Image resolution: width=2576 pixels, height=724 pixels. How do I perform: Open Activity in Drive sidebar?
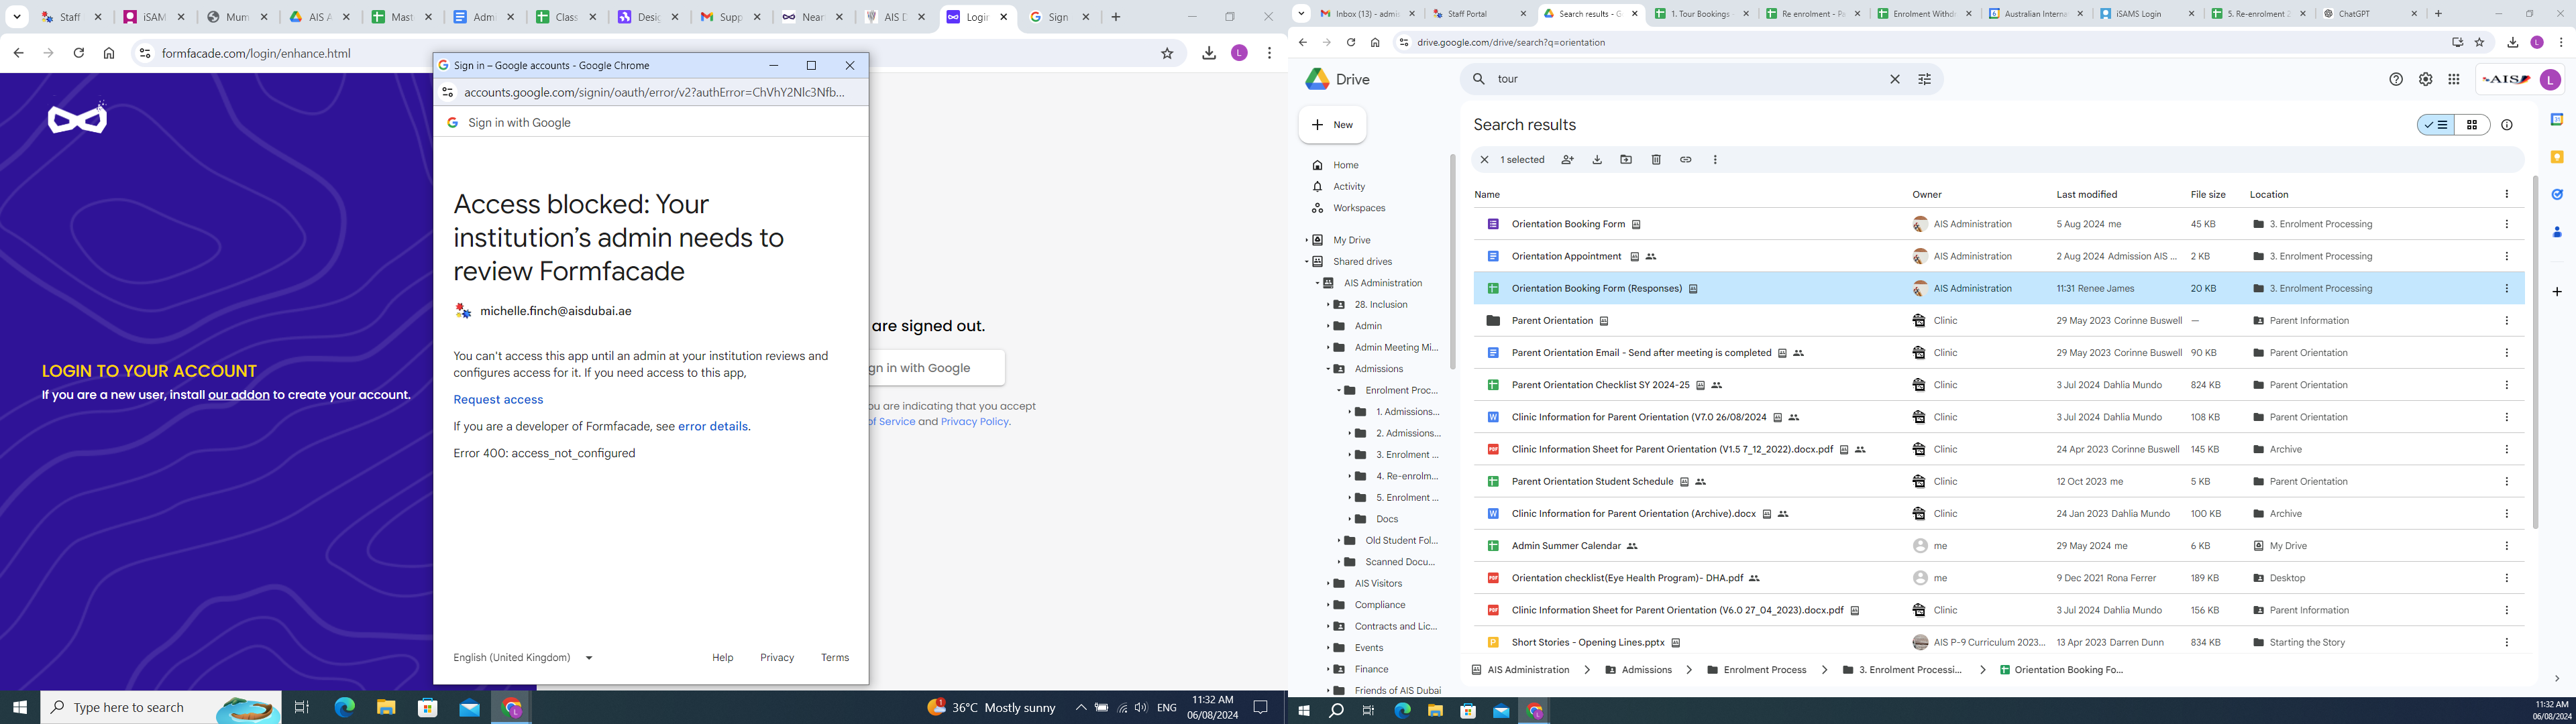(x=1348, y=187)
